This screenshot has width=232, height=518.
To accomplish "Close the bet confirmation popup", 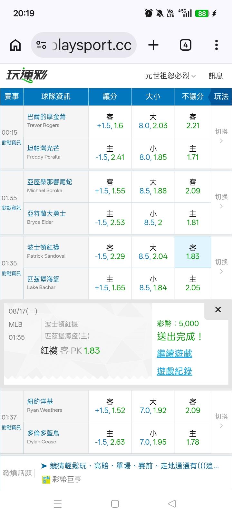I will tap(218, 309).
